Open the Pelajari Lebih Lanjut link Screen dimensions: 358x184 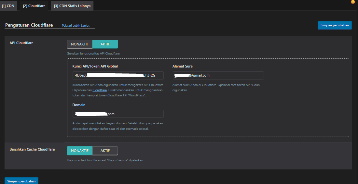[76, 25]
